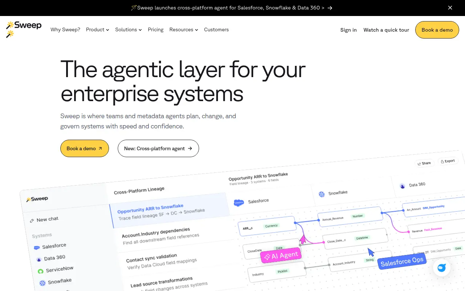Click the Cross-Platform Lineage heading
Image resolution: width=465 pixels, height=291 pixels.
tap(139, 191)
